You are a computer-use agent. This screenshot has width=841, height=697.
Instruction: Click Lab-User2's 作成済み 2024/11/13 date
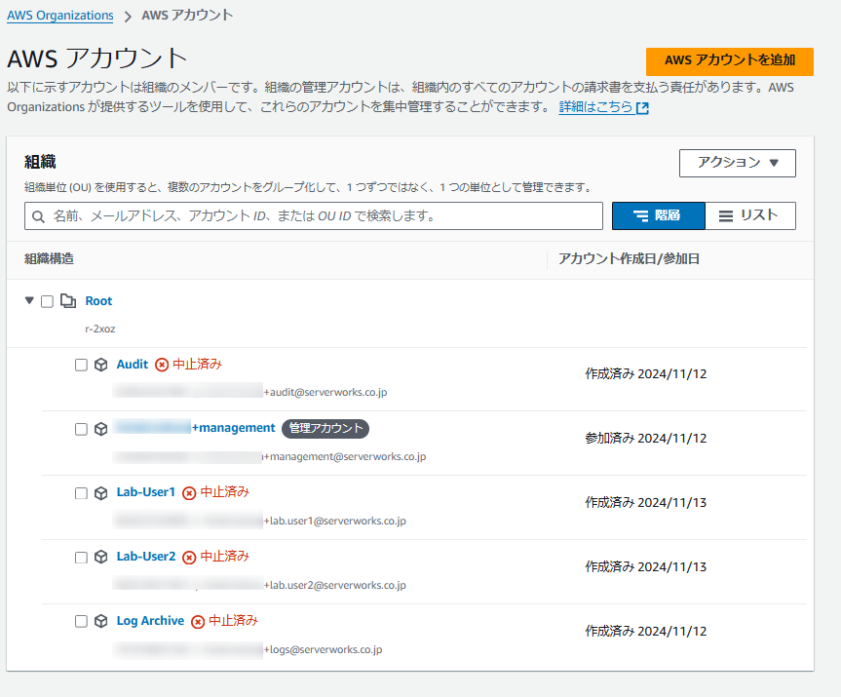point(646,567)
